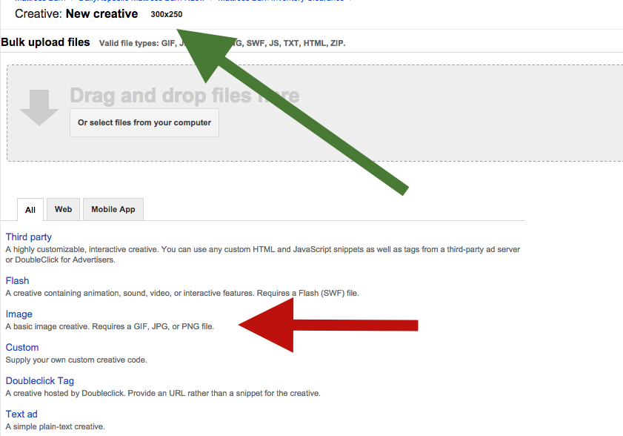Open the Mobile App tab
This screenshot has width=623, height=436.
pyautogui.click(x=113, y=209)
